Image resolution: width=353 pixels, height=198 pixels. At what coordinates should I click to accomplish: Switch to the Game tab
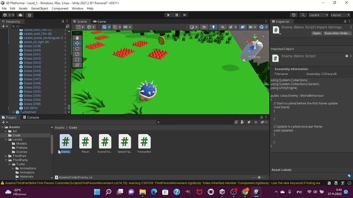click(x=99, y=21)
